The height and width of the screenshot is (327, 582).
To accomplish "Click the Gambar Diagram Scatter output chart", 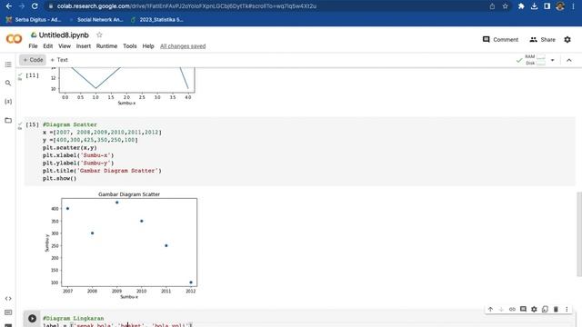I will [x=122, y=245].
